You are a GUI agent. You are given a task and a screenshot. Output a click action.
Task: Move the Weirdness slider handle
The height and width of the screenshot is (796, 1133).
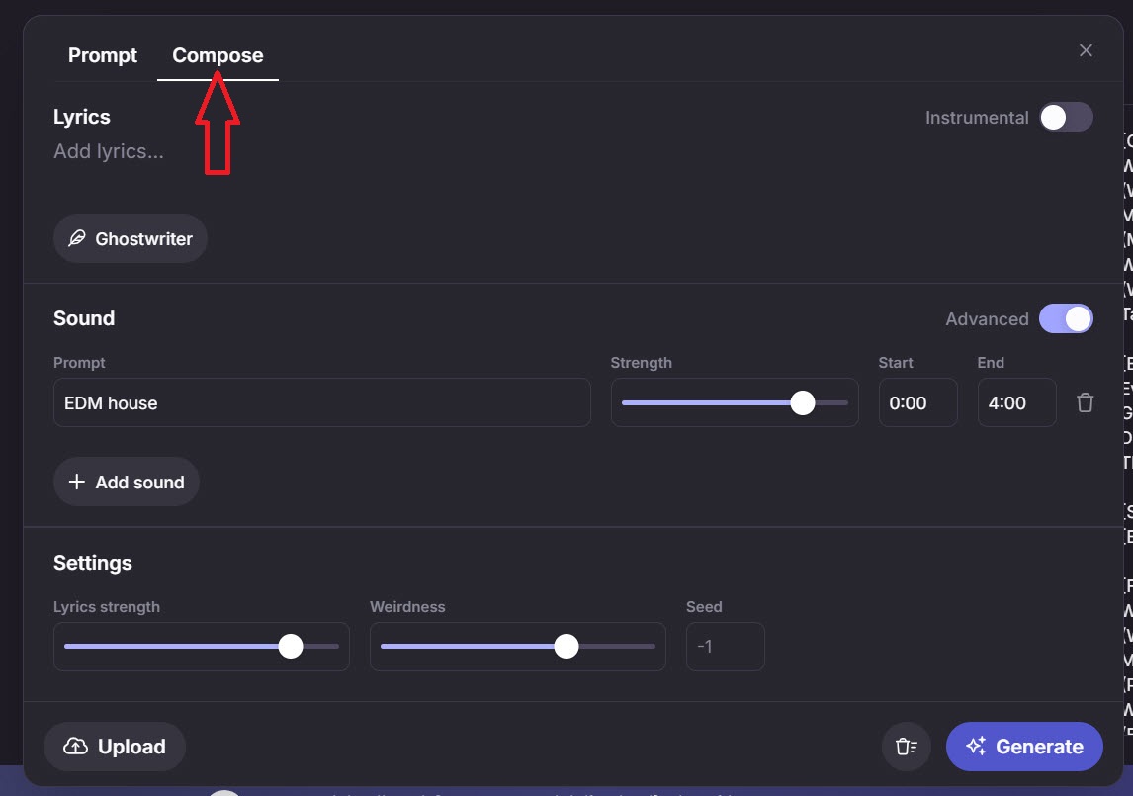(566, 646)
